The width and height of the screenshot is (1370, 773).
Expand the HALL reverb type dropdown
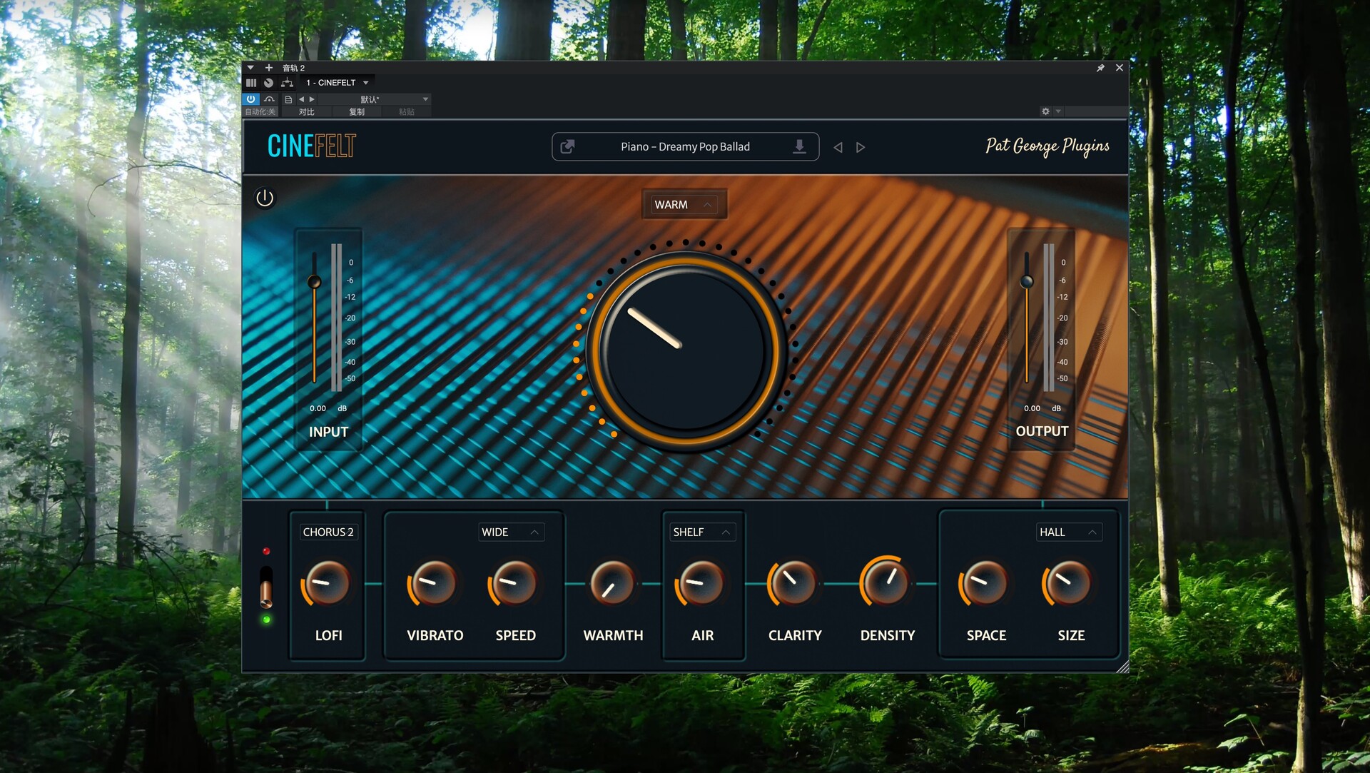[1068, 532]
